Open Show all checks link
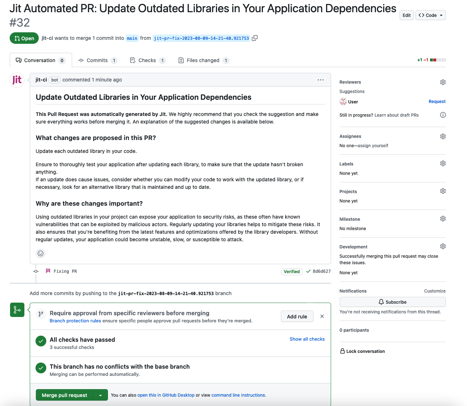This screenshot has height=406, width=467. pyautogui.click(x=307, y=339)
